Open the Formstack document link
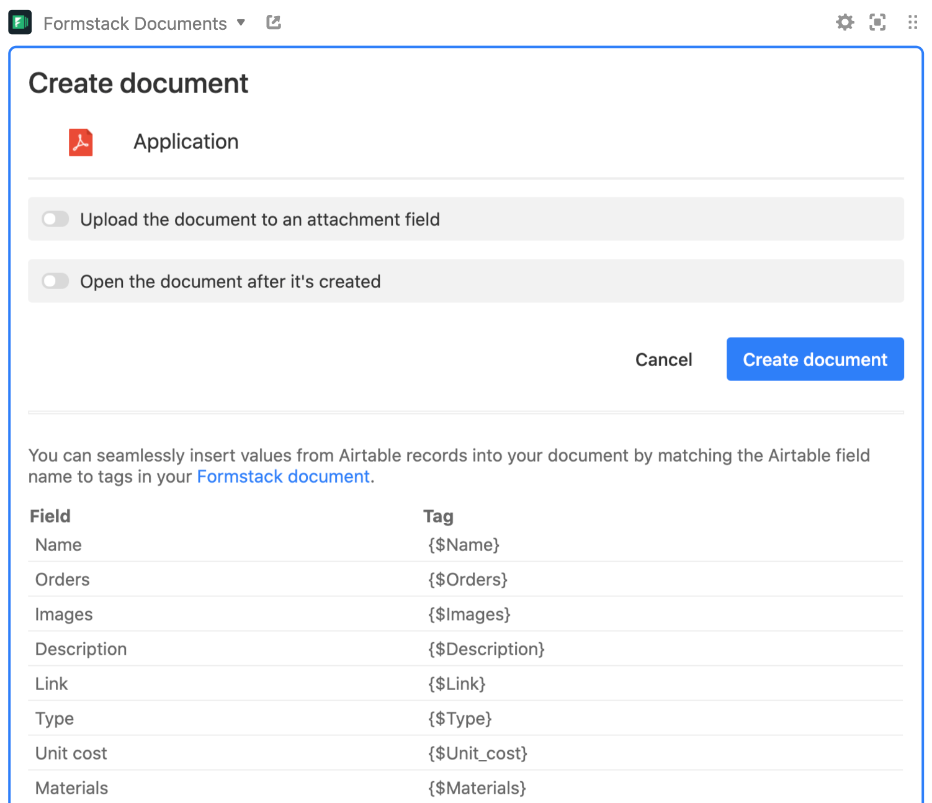Image resolution: width=932 pixels, height=803 pixels. coord(283,477)
